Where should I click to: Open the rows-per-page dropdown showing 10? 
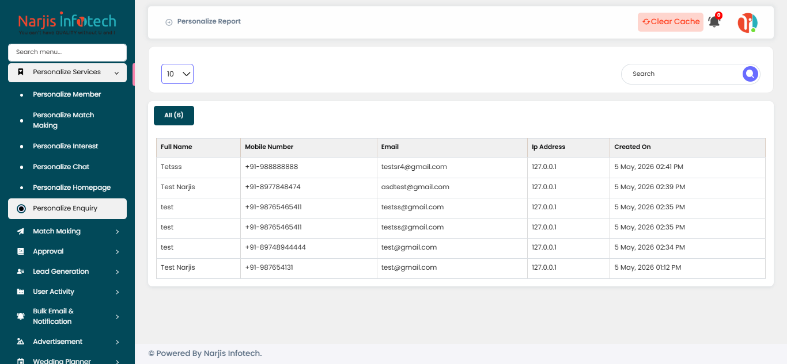(177, 74)
